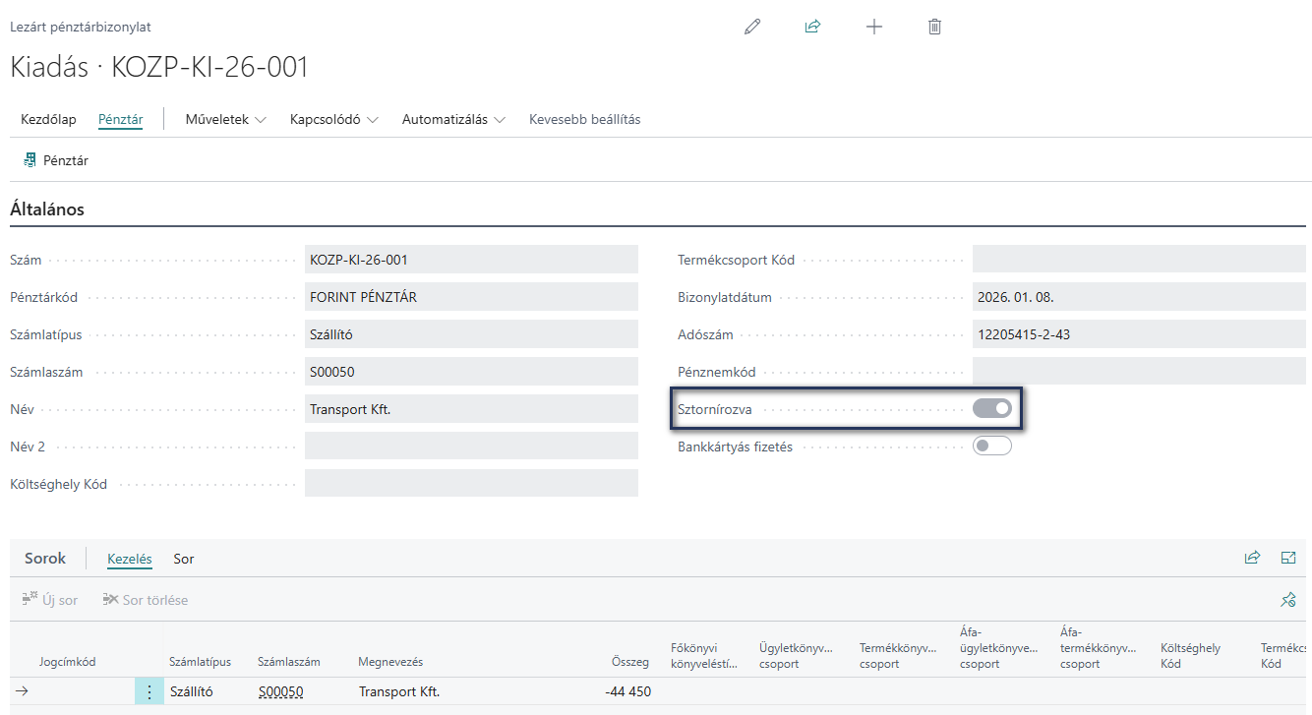This screenshot has height=715, width=1312.
Task: Select the Sor tab in Sorok
Action: tap(184, 559)
